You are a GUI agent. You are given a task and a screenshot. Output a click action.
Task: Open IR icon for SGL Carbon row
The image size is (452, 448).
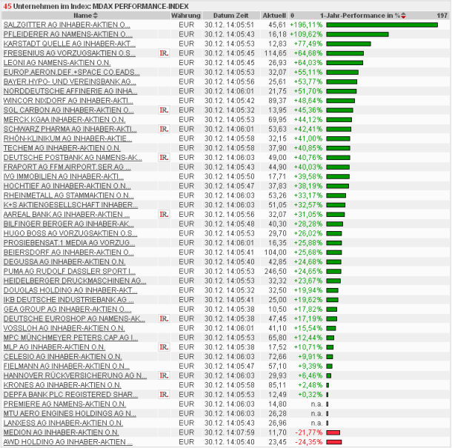[x=164, y=110]
